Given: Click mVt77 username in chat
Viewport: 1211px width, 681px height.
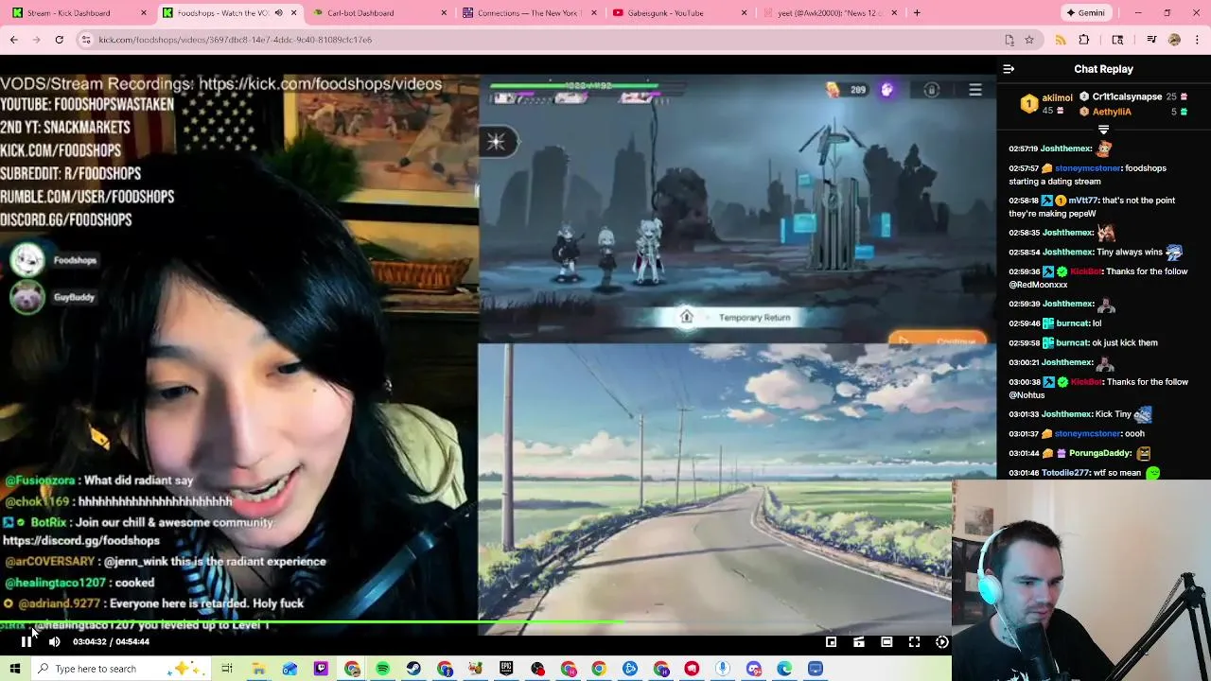Looking at the screenshot, I should tap(1083, 201).
